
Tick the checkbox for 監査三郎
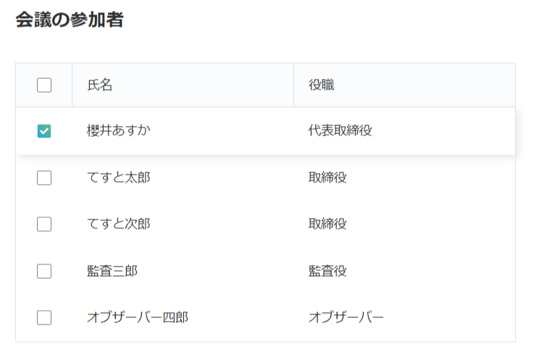click(x=44, y=271)
